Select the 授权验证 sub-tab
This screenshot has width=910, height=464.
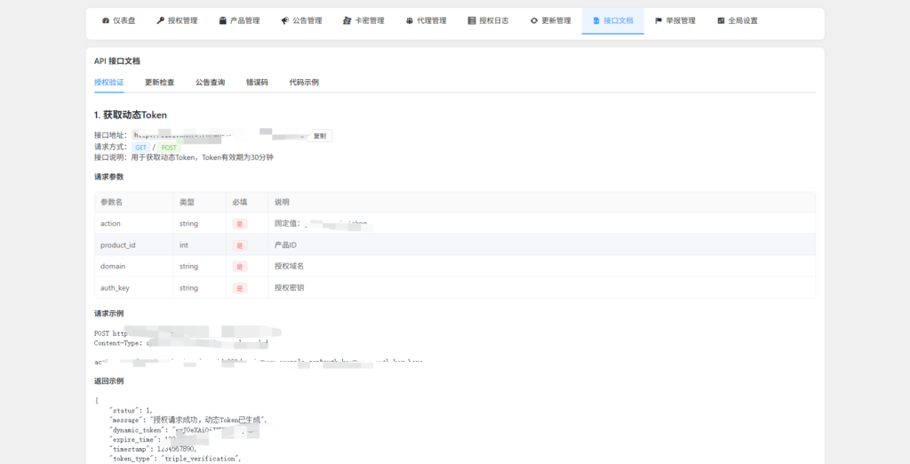(x=108, y=83)
